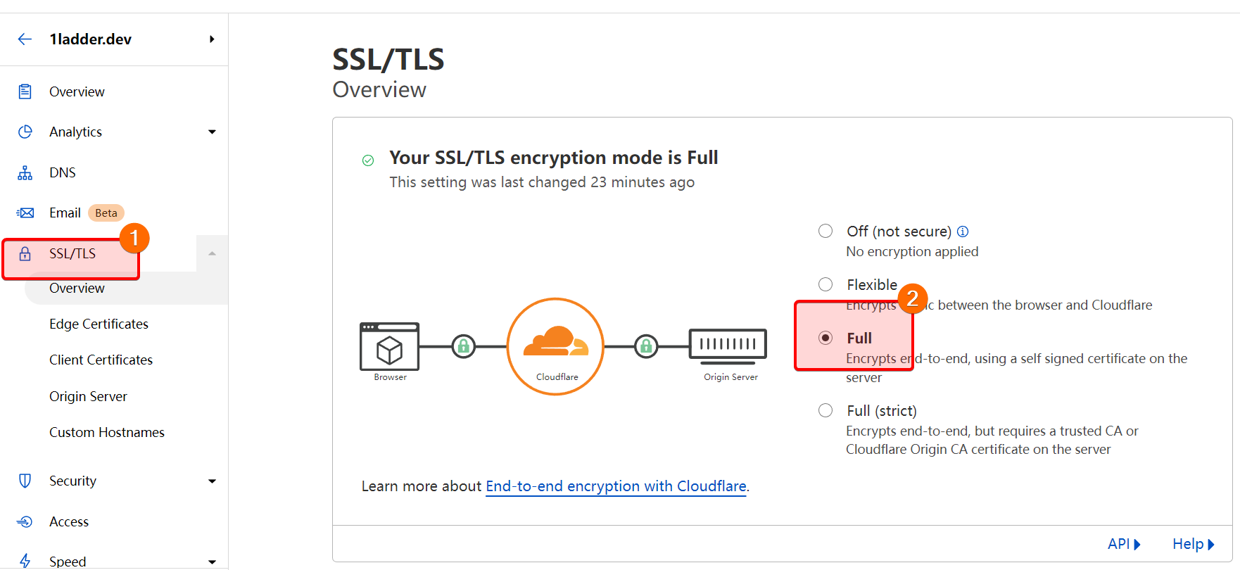The image size is (1240, 570).
Task: Click the info icon next to Off (not secure)
Action: pos(963,232)
